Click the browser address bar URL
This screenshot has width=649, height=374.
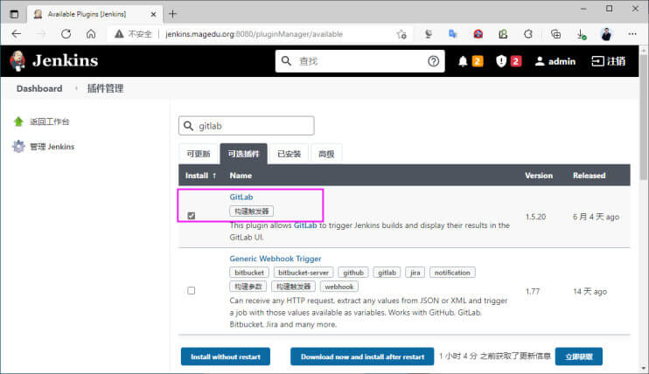(254, 34)
